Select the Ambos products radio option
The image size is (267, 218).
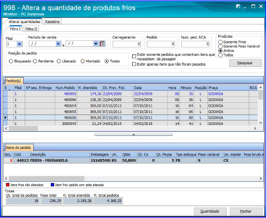(x=220, y=51)
